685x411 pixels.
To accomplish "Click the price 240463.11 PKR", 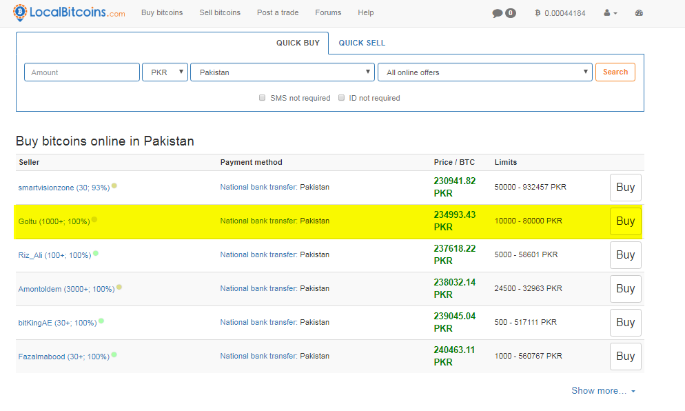I will click(x=454, y=356).
